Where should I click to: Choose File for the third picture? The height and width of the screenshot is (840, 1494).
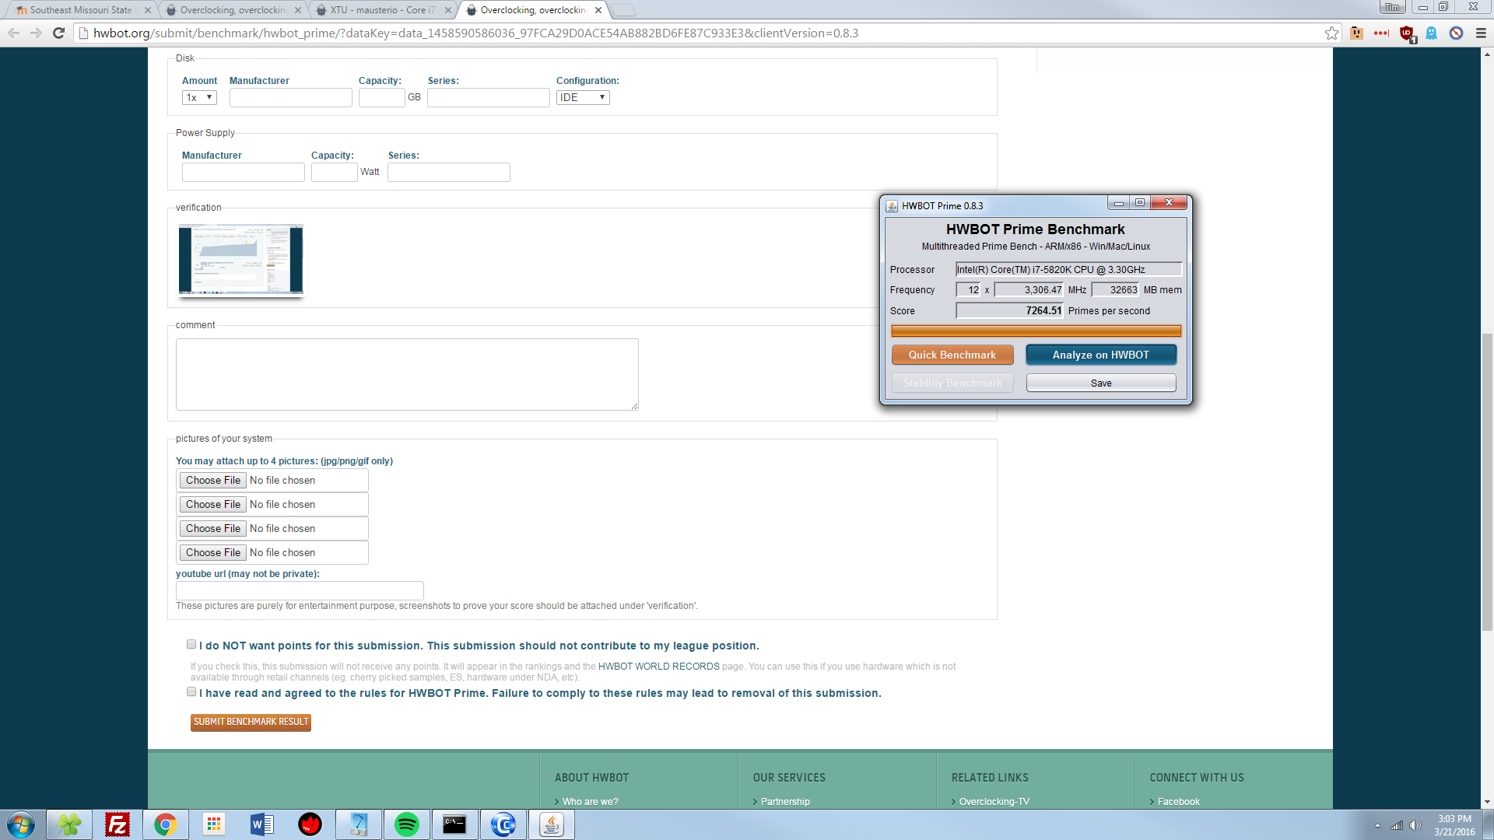(213, 528)
